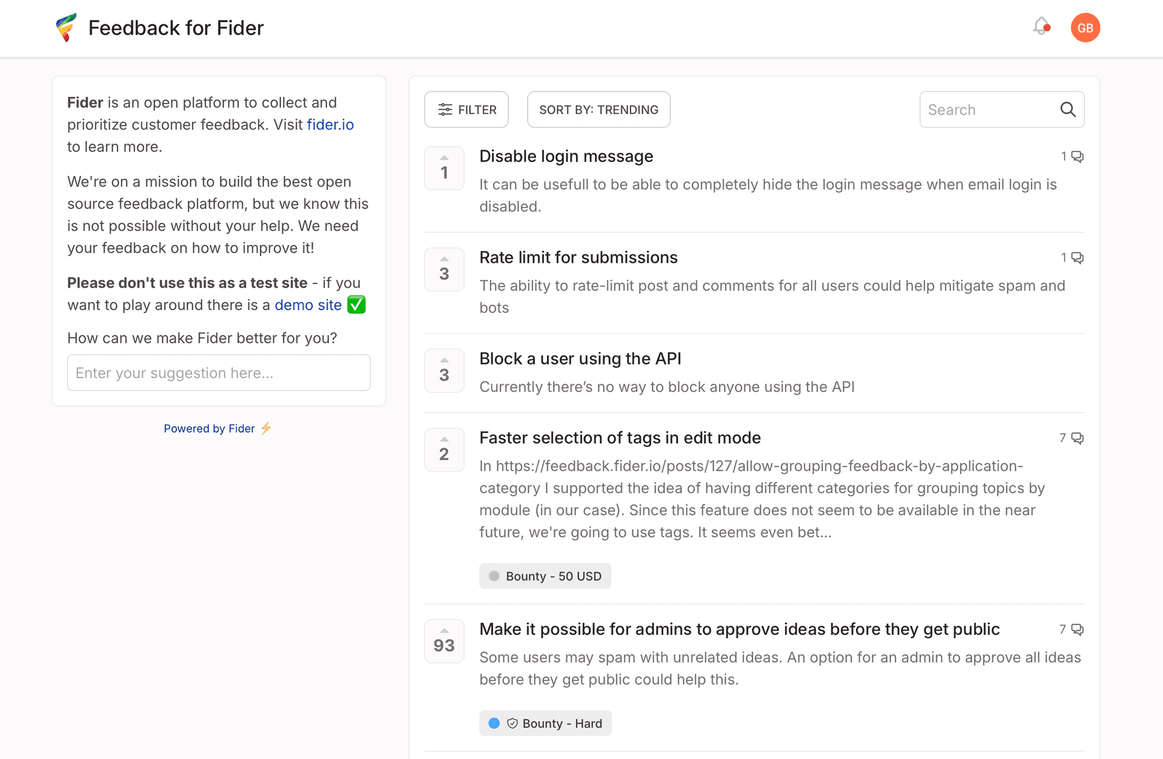The width and height of the screenshot is (1163, 759).
Task: Open the demo site link
Action: click(x=308, y=305)
